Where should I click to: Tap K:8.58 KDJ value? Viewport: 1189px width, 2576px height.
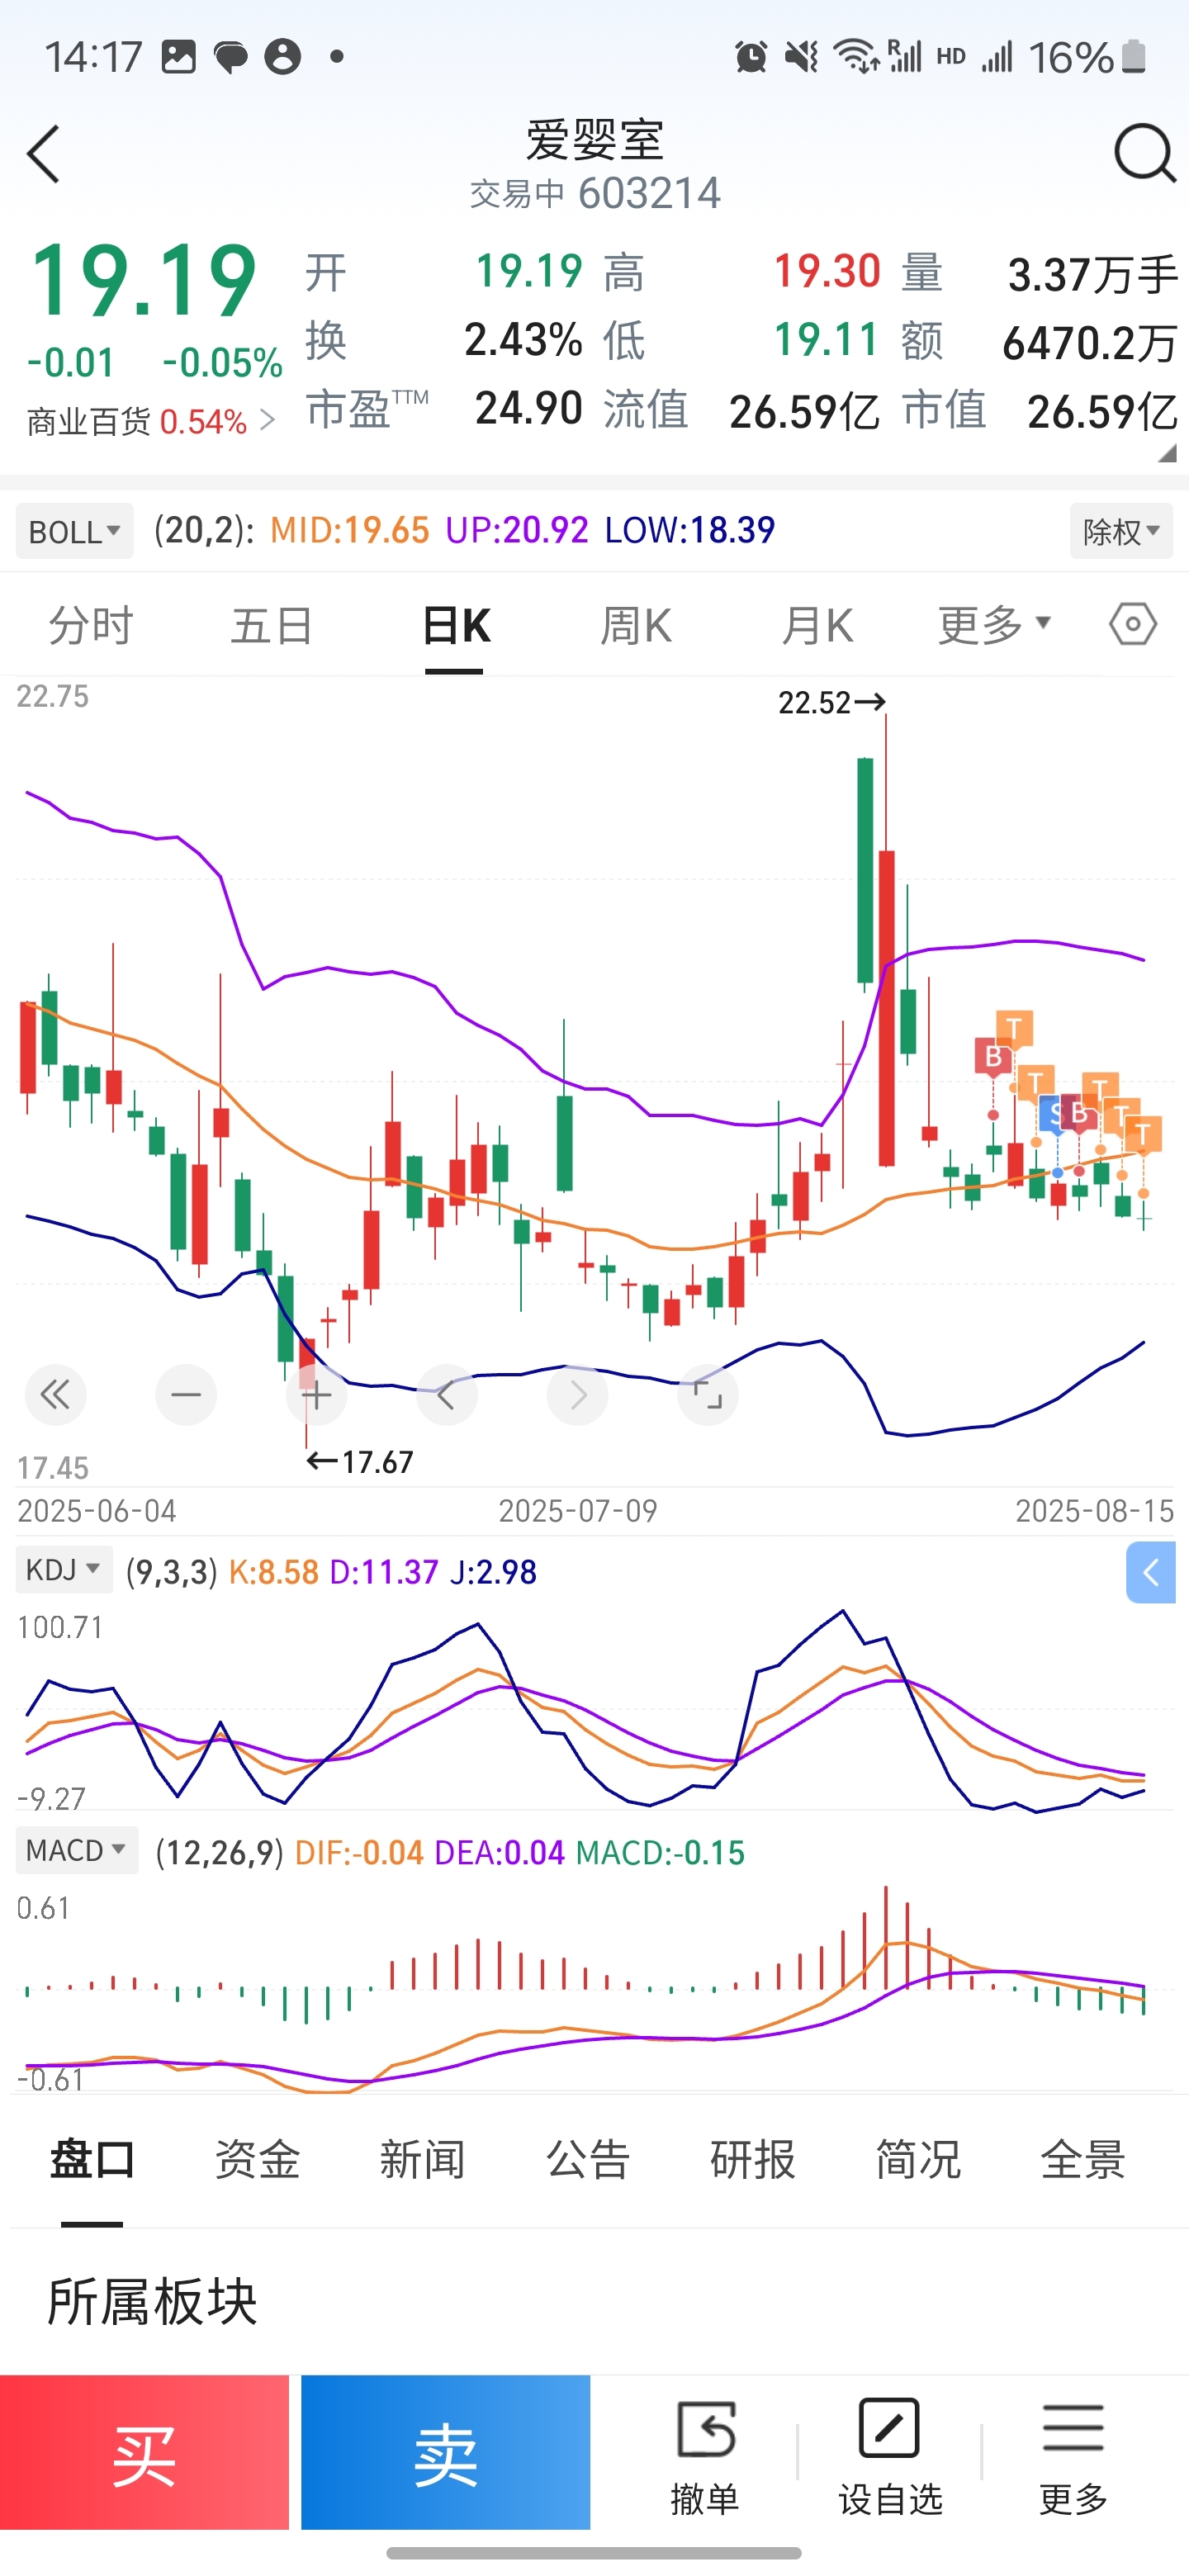[273, 1572]
